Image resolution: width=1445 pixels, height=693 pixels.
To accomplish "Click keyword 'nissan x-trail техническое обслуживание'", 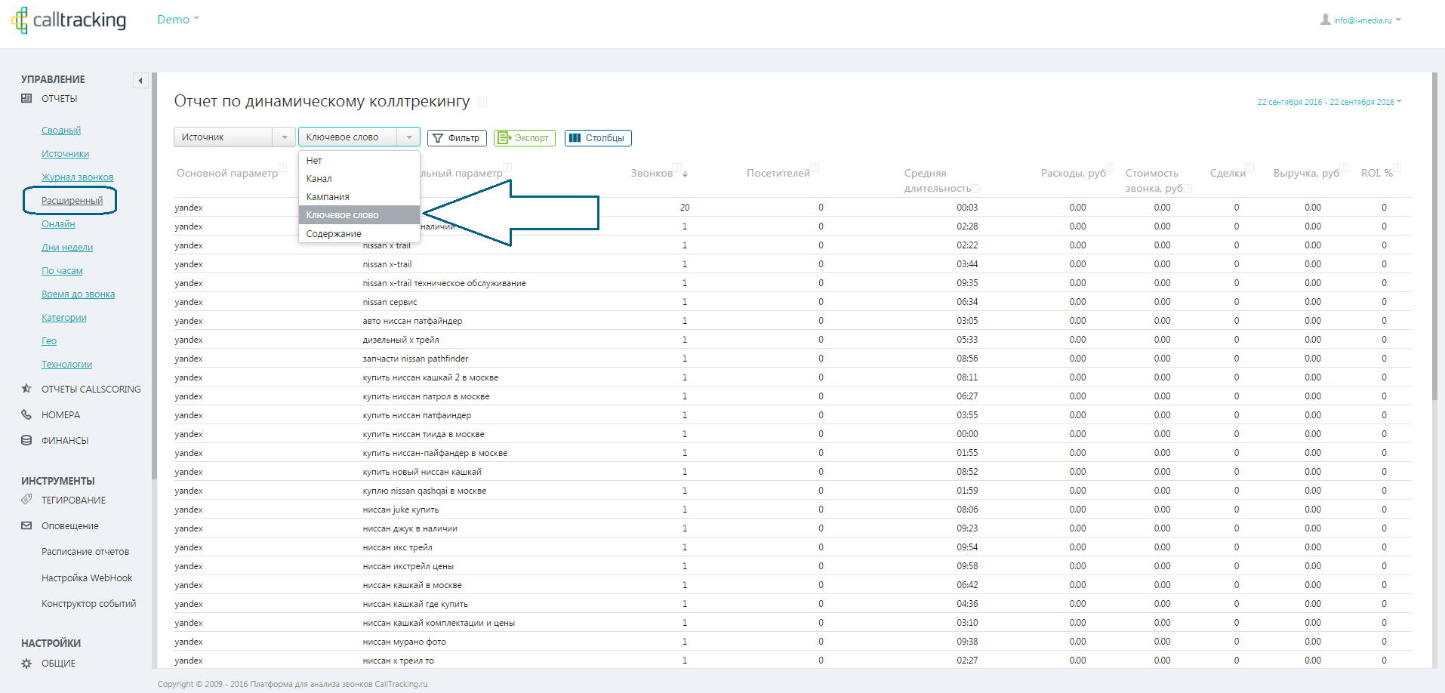I will point(444,283).
